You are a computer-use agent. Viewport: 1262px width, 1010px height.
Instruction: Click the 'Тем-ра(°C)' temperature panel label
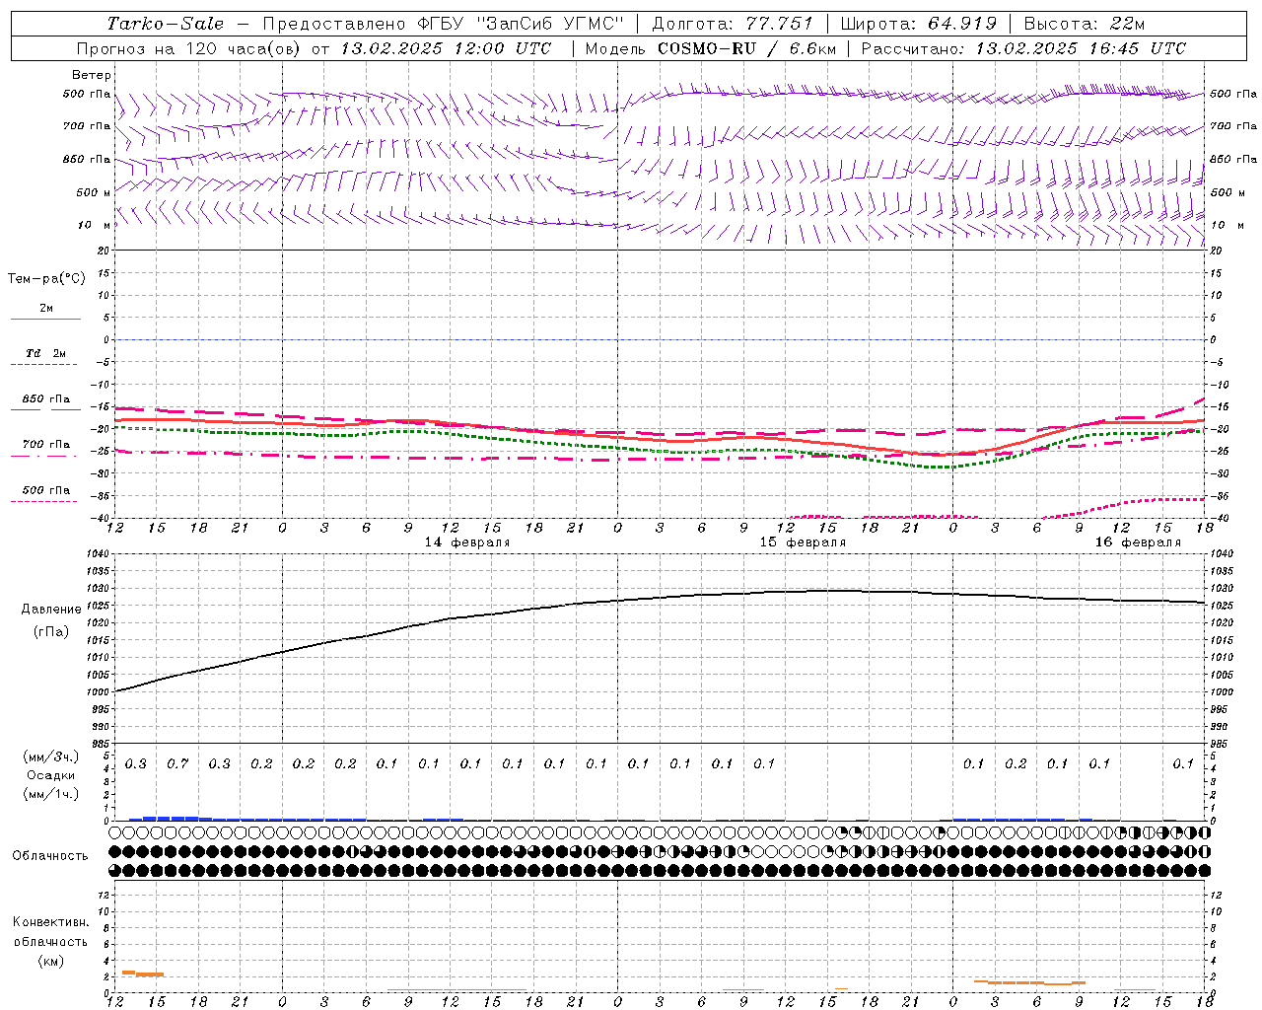[x=46, y=279]
